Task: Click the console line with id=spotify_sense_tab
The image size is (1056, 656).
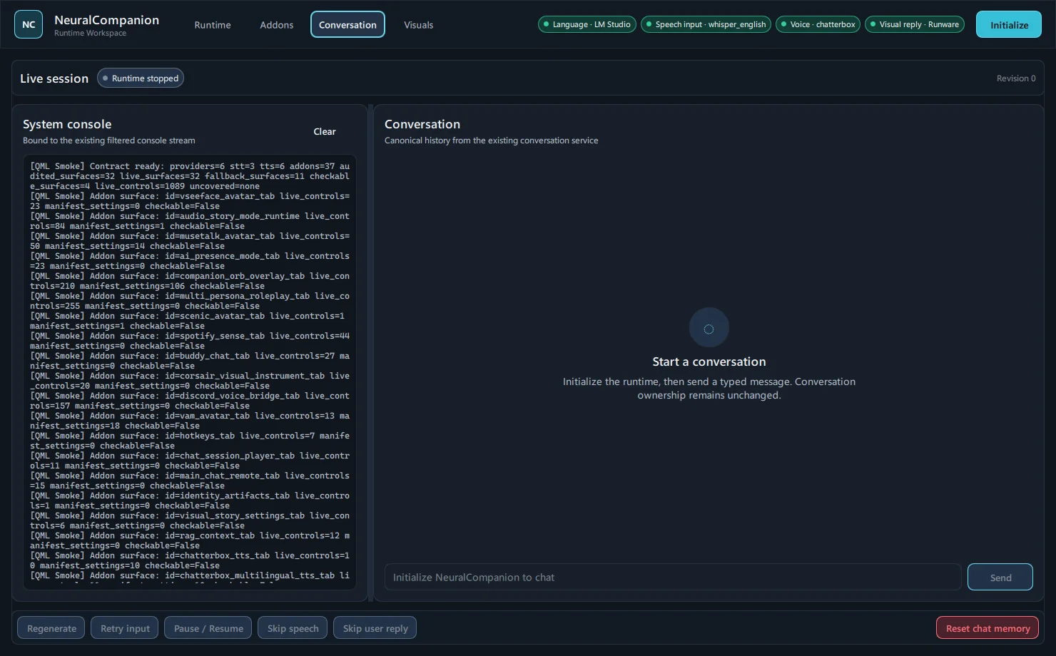Action: [190, 341]
